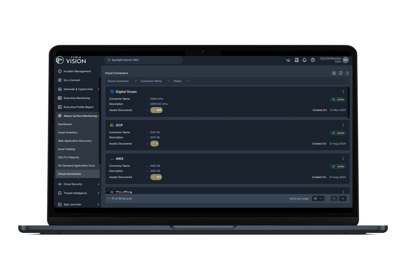
Task: Open the SK user avatar menu
Action: (345, 60)
